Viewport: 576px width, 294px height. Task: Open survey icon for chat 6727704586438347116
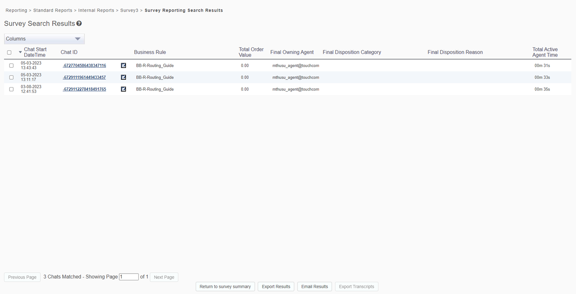[x=123, y=66]
